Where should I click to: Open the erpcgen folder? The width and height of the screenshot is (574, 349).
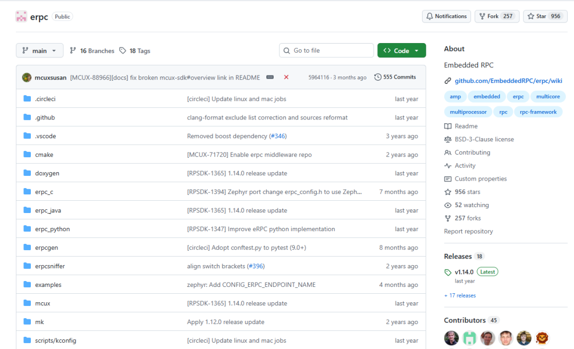[46, 248]
